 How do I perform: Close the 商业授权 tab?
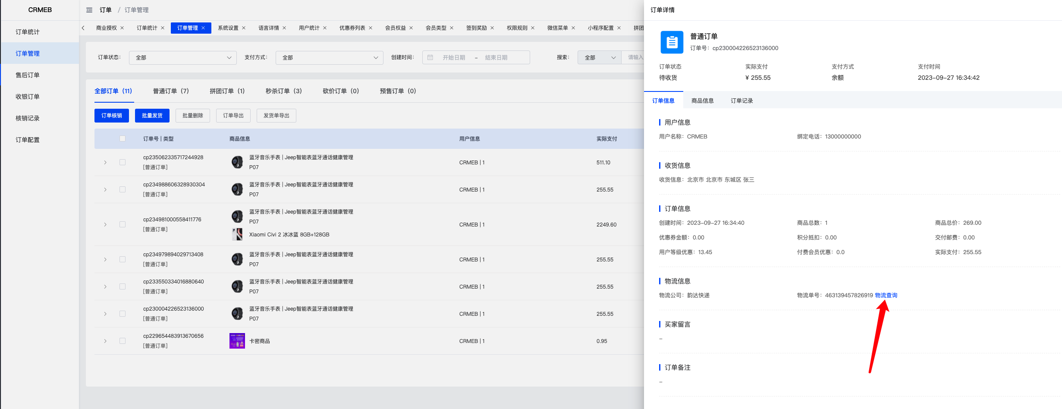(x=122, y=28)
